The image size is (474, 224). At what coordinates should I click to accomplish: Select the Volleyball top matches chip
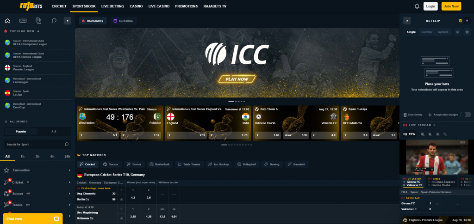[x=246, y=164]
